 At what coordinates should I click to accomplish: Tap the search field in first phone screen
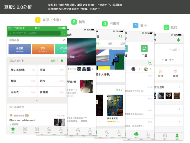[34, 33]
